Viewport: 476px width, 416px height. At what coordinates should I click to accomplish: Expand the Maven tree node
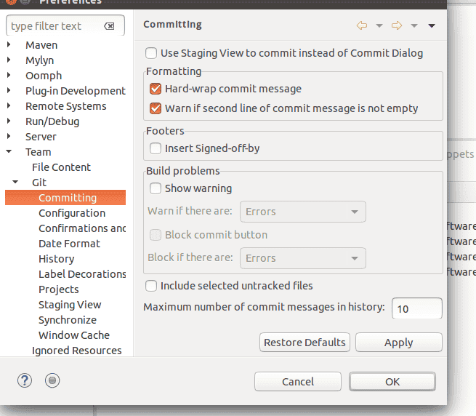coord(9,45)
